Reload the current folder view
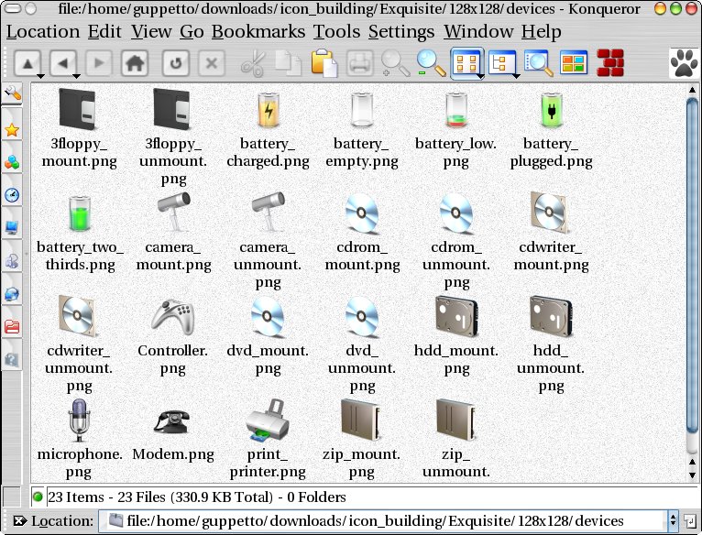 tap(176, 63)
